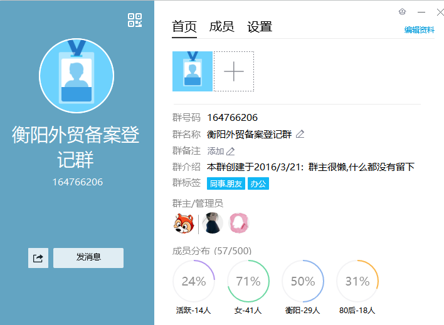Edit group name pencil icon
This screenshot has width=444, height=325.
[300, 134]
